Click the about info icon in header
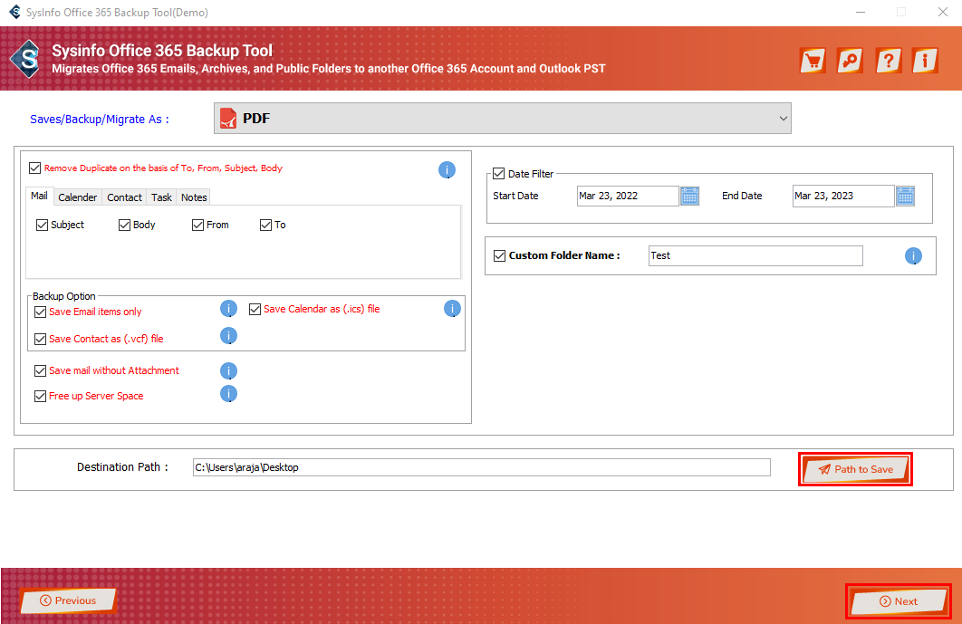This screenshot has height=624, width=962. pos(925,61)
